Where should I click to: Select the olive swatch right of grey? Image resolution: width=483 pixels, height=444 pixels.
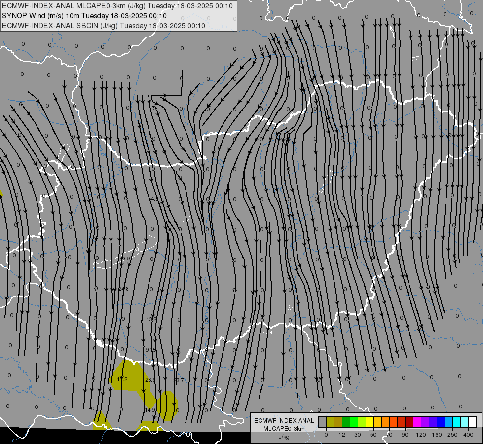coord(331,422)
